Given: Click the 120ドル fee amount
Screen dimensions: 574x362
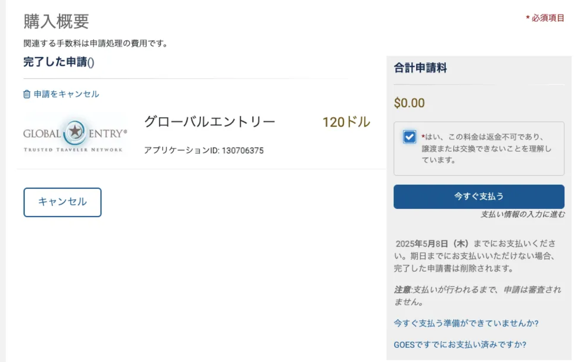Looking at the screenshot, I should point(346,122).
